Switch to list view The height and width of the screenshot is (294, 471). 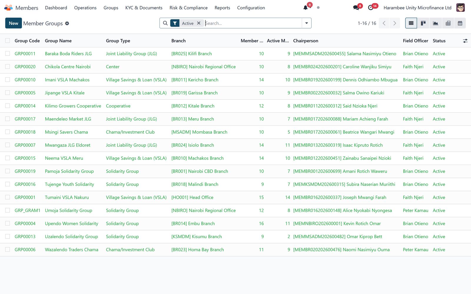[411, 23]
